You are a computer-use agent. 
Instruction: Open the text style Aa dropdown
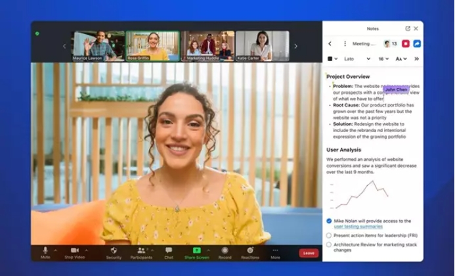401,58
